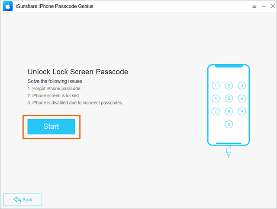Click the iSunshare Apple logo icon
Screen dimensions: 277x209
(x=8, y=6)
